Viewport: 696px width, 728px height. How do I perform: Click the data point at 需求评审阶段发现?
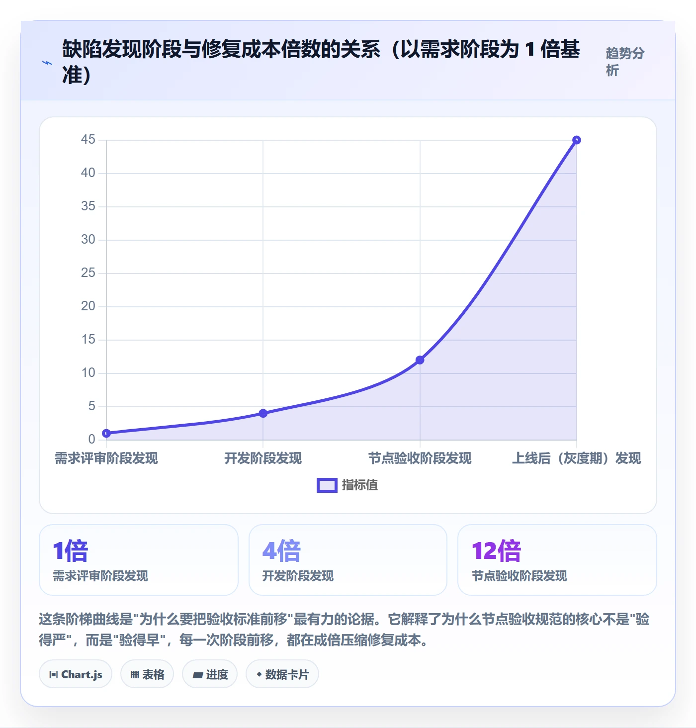pos(106,433)
